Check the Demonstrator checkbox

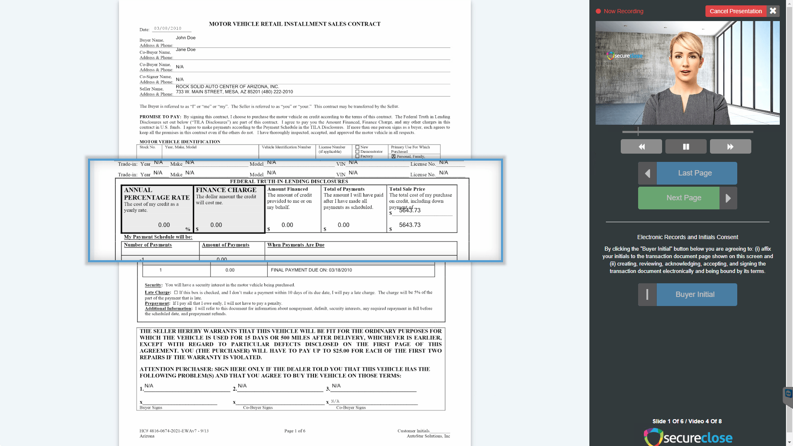point(358,151)
